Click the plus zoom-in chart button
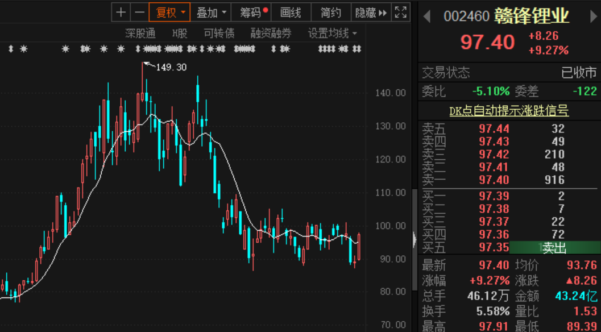 tap(121, 13)
